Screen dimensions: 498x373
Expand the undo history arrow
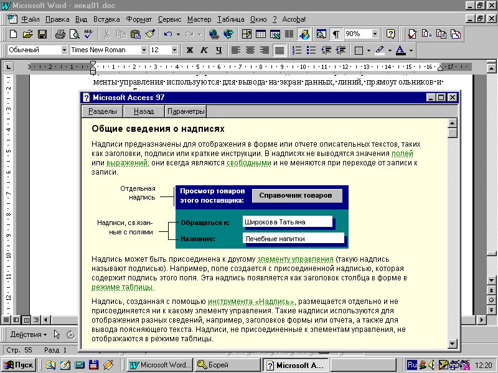[x=178, y=34]
